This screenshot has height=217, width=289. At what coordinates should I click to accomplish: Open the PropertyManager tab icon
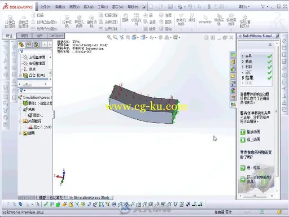pos(29,45)
